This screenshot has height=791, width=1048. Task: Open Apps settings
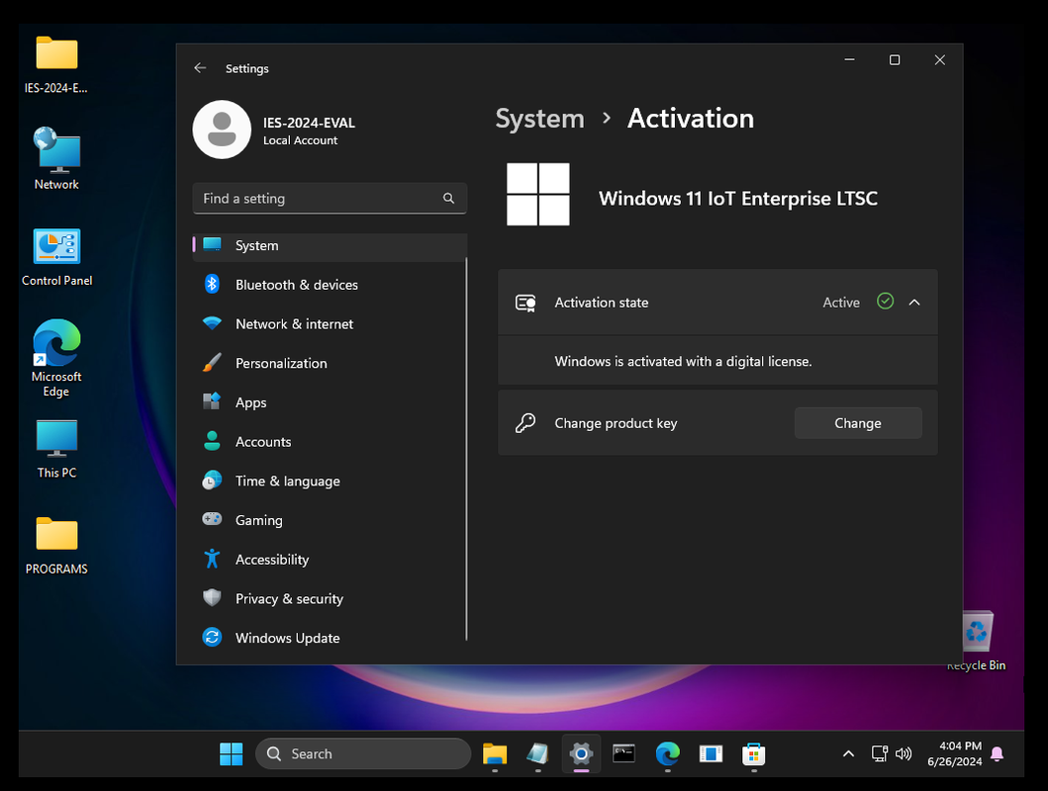(330, 402)
